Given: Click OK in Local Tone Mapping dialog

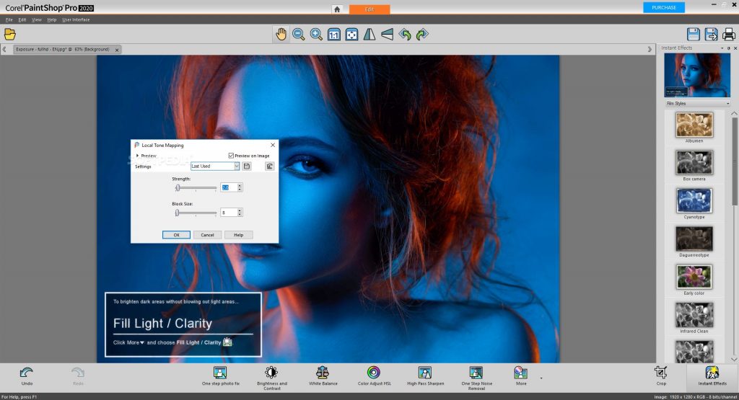Looking at the screenshot, I should tap(176, 235).
